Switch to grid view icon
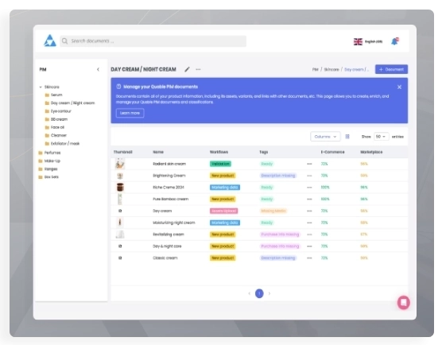Image resolution: width=442 pixels, height=345 pixels. coord(347,137)
